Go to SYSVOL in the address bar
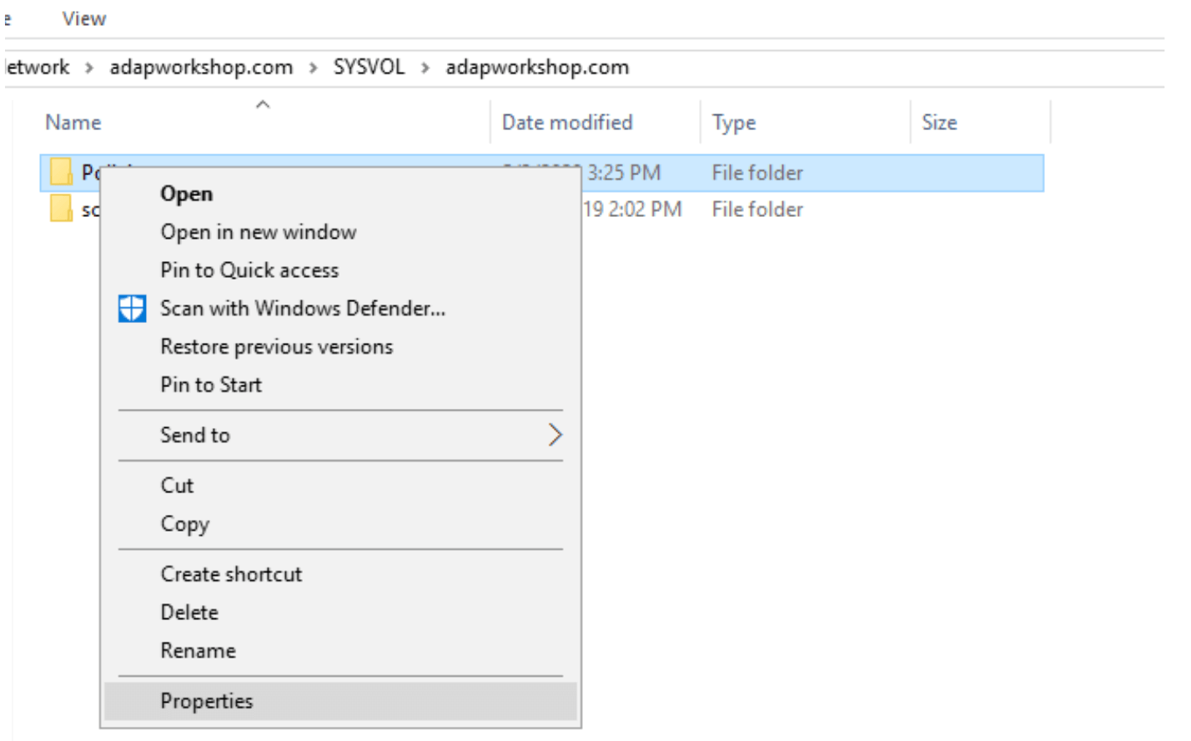 click(369, 67)
